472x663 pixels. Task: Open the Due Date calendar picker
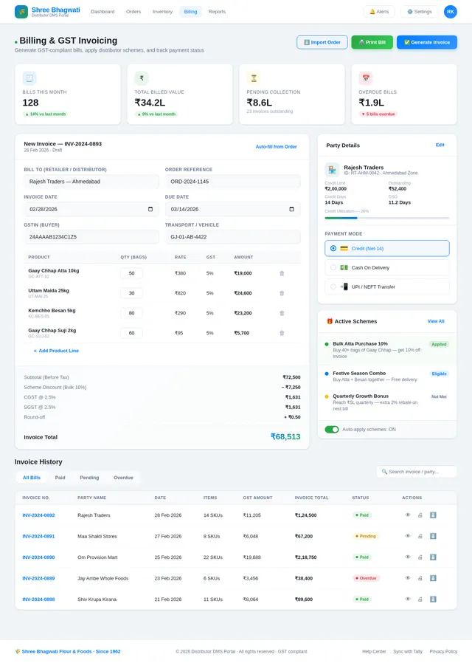coord(292,210)
